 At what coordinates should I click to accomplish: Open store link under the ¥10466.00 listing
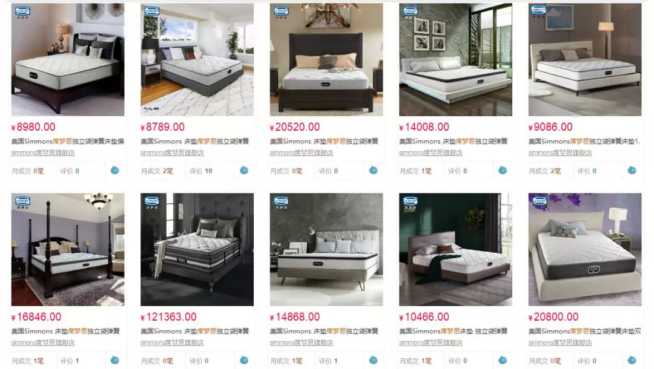point(431,343)
